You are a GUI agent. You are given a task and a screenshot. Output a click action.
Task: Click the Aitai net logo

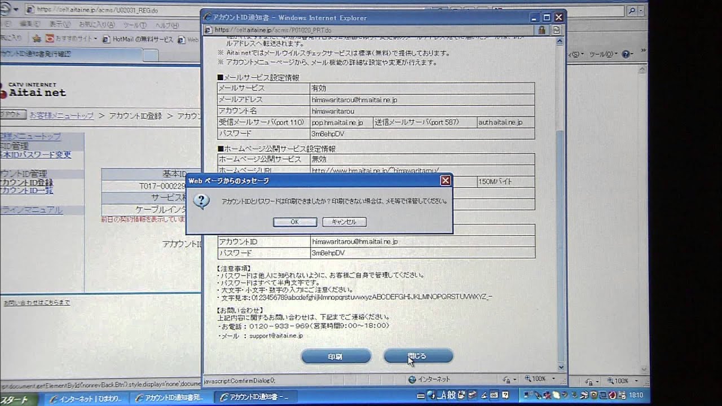[x=34, y=90]
